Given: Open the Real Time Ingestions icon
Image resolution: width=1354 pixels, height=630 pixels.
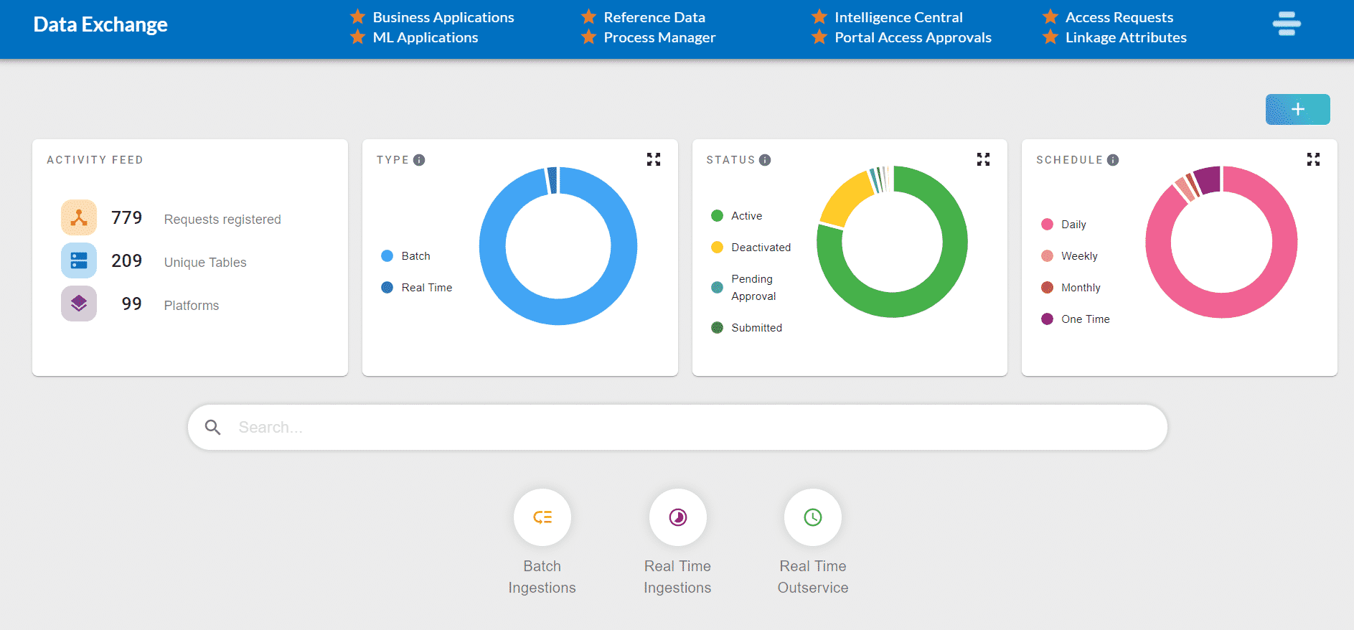Looking at the screenshot, I should (x=677, y=517).
